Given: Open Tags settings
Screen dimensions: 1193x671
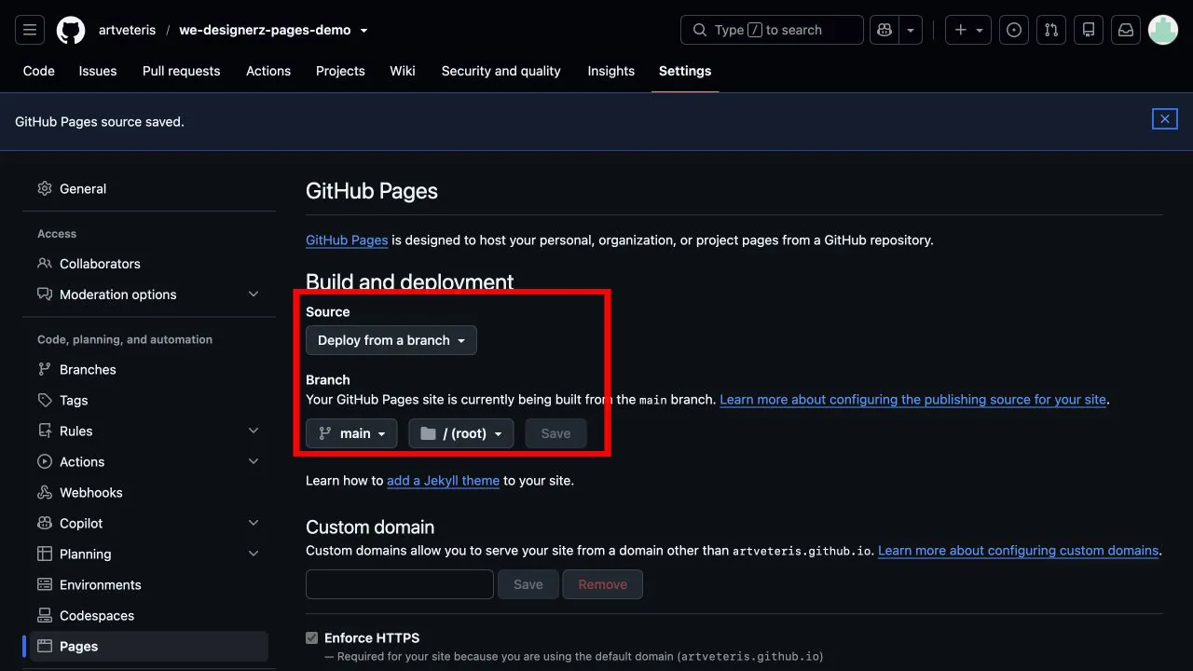Looking at the screenshot, I should [149, 400].
